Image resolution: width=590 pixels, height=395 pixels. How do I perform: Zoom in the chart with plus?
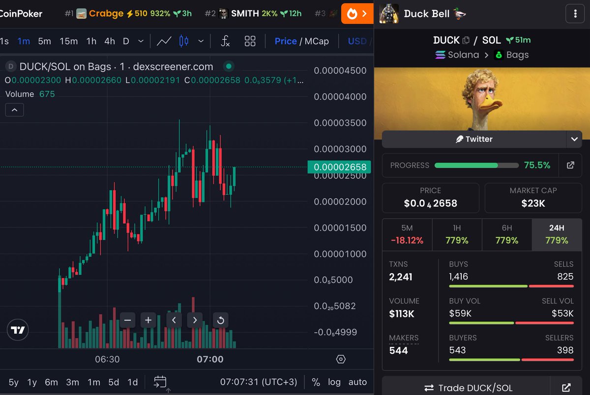tap(148, 320)
